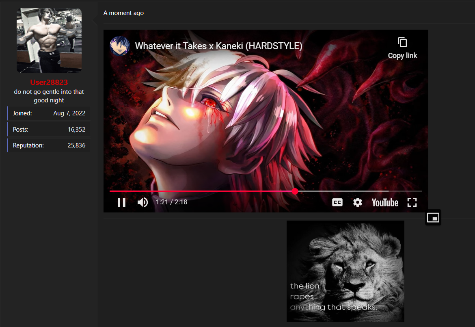Pause the YouTube video
Viewport: 475px width, 327px height.
coord(121,202)
